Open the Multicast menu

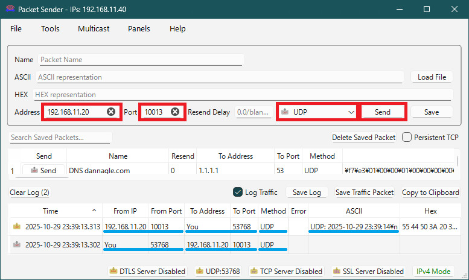point(94,28)
